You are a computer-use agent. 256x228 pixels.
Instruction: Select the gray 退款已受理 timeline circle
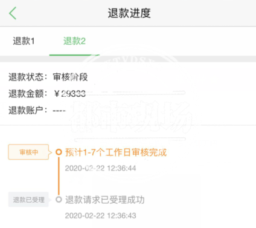pyautogui.click(x=59, y=200)
